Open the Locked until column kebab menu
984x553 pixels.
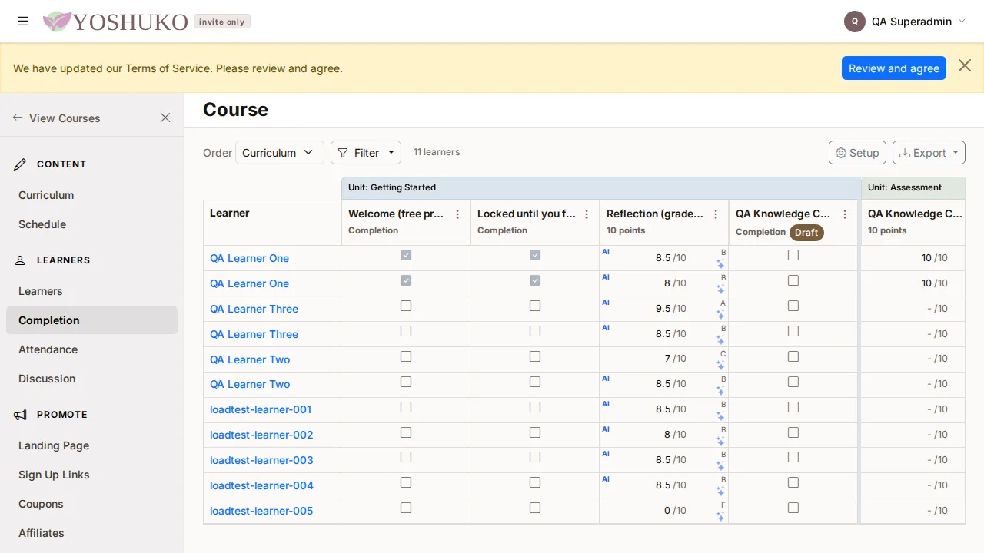click(x=587, y=214)
